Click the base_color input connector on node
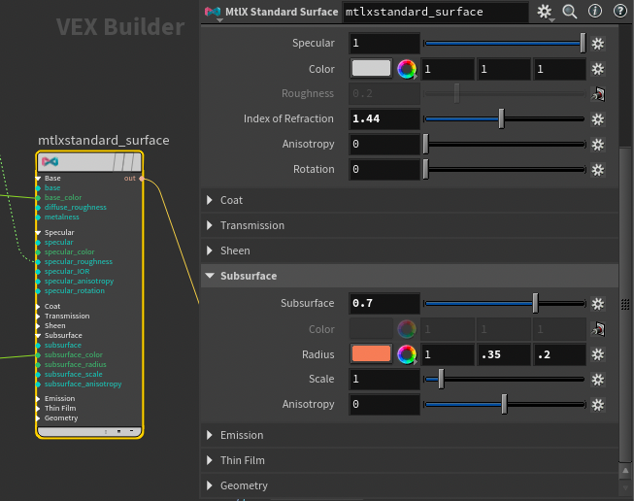 [x=38, y=198]
